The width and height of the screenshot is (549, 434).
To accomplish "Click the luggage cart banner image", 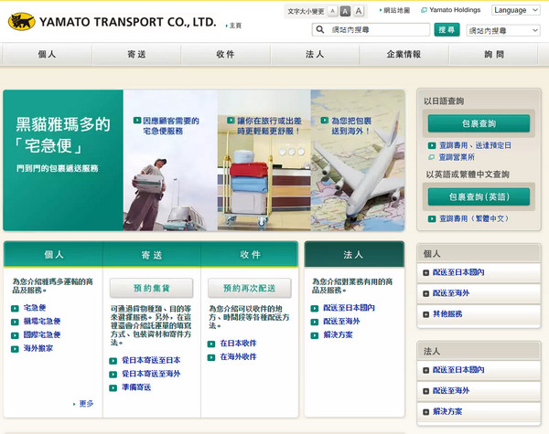I will pyautogui.click(x=264, y=160).
